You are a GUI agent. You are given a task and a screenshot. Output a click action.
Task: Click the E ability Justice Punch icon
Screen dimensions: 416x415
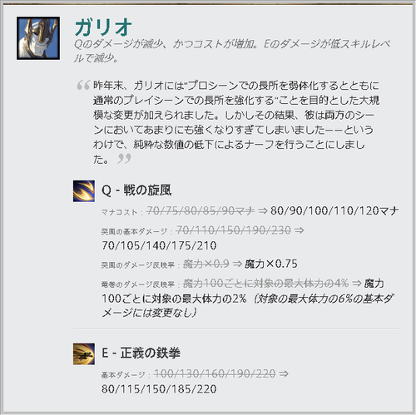point(84,354)
